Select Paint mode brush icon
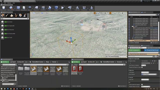Viewport: 160px width, 90px height. tap(7, 15)
